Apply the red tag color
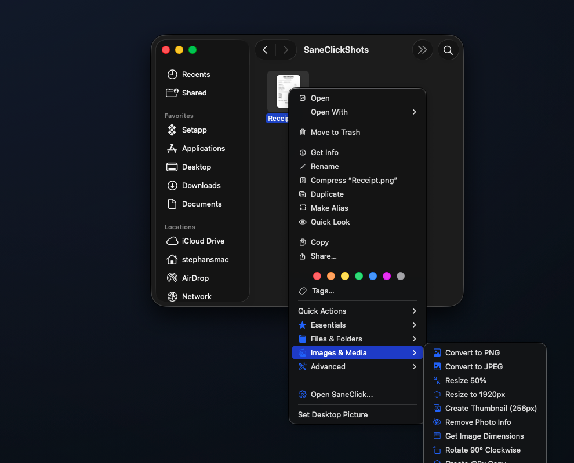The height and width of the screenshot is (463, 574). [317, 276]
